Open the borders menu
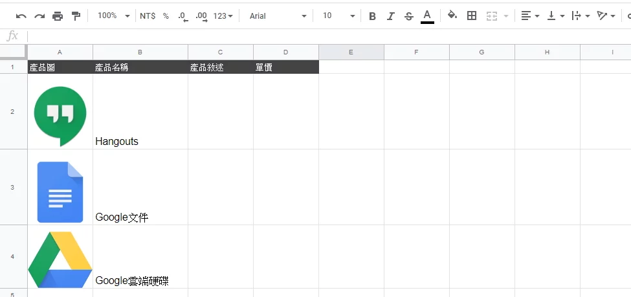 [472, 16]
